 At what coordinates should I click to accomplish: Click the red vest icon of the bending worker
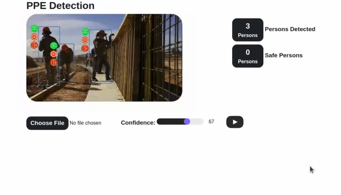pyautogui.click(x=53, y=62)
